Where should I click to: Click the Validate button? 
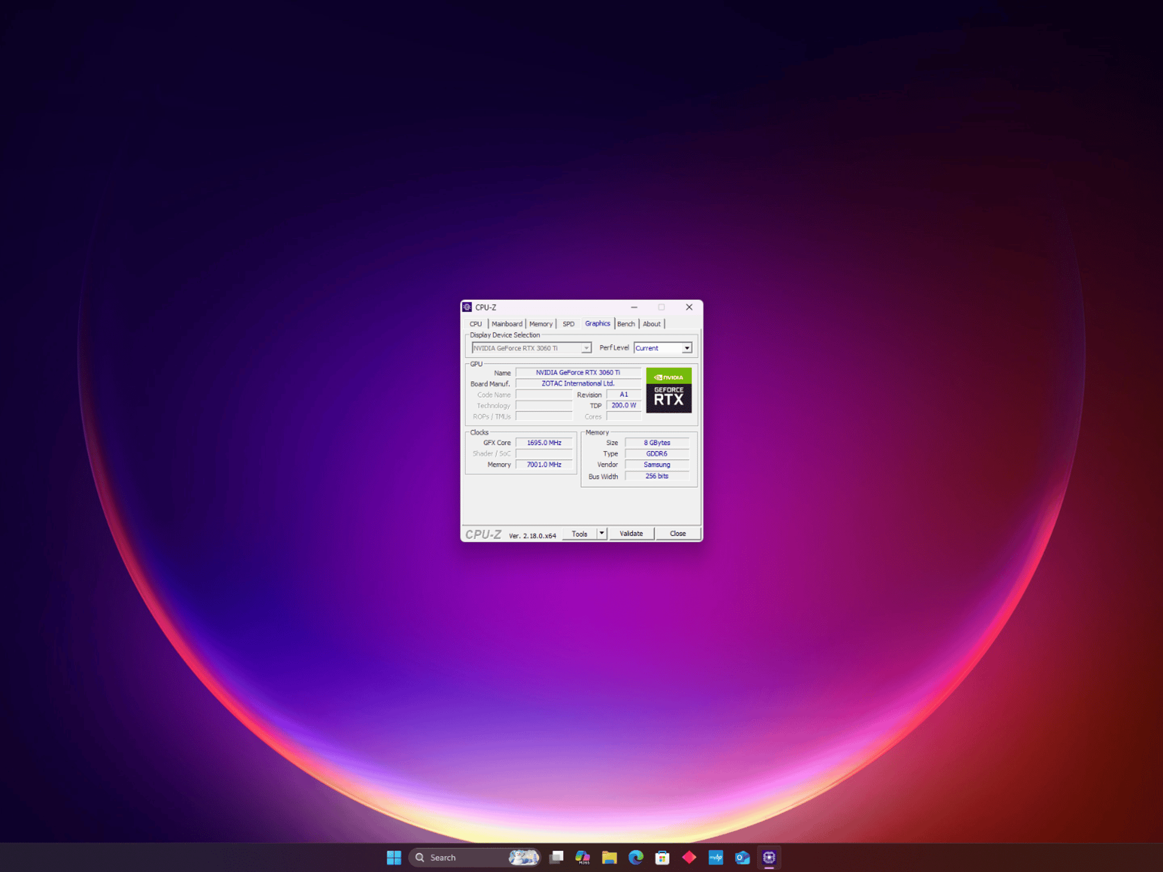(x=631, y=534)
